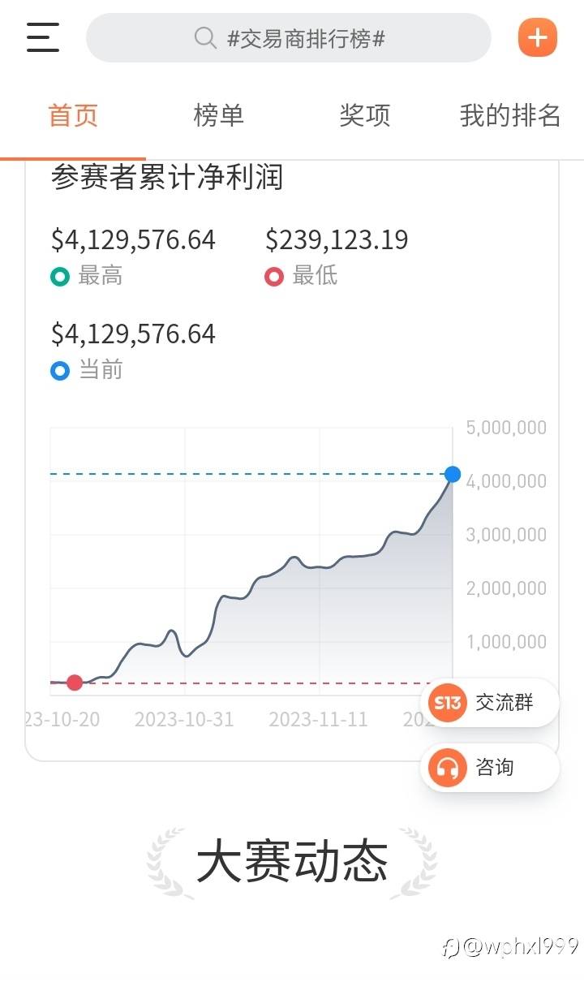This screenshot has width=584, height=982.
Task: Tap the headset consultation icon
Action: point(448,767)
